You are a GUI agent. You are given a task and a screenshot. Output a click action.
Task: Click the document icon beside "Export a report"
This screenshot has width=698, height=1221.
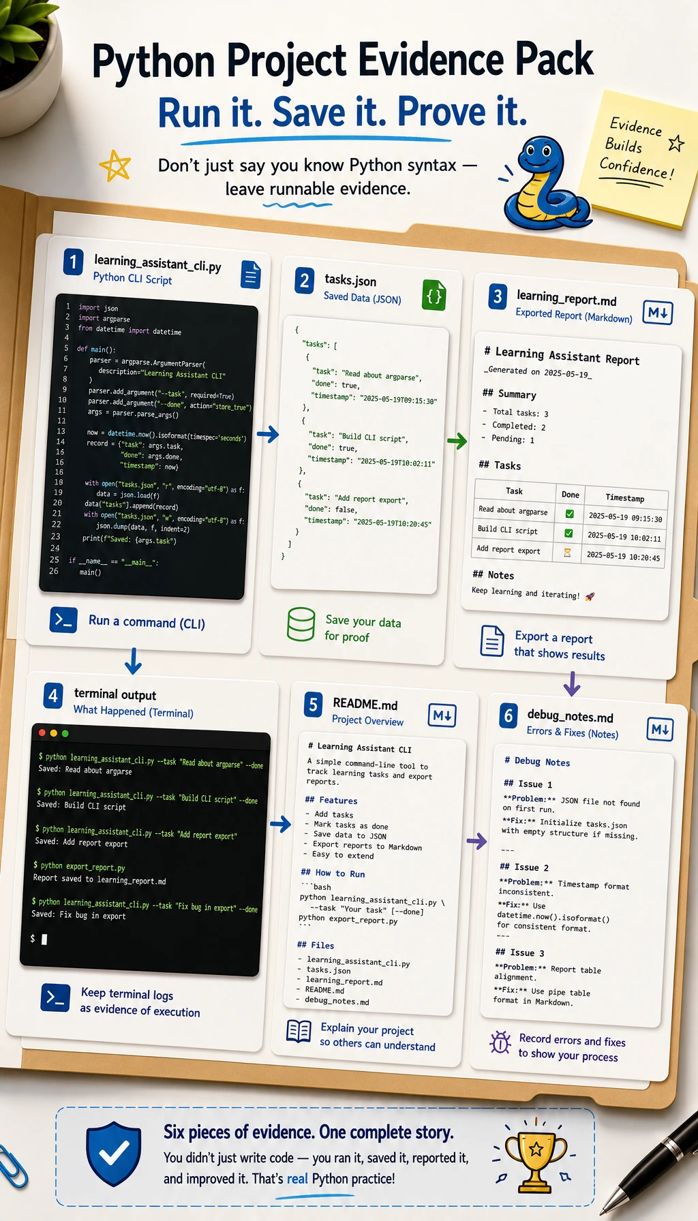[492, 641]
